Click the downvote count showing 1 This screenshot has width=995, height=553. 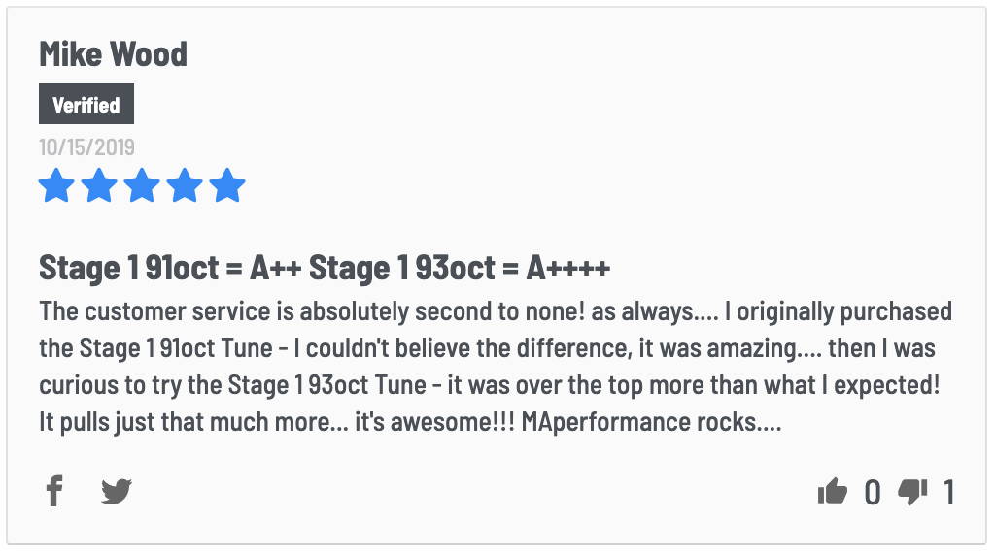tap(949, 492)
